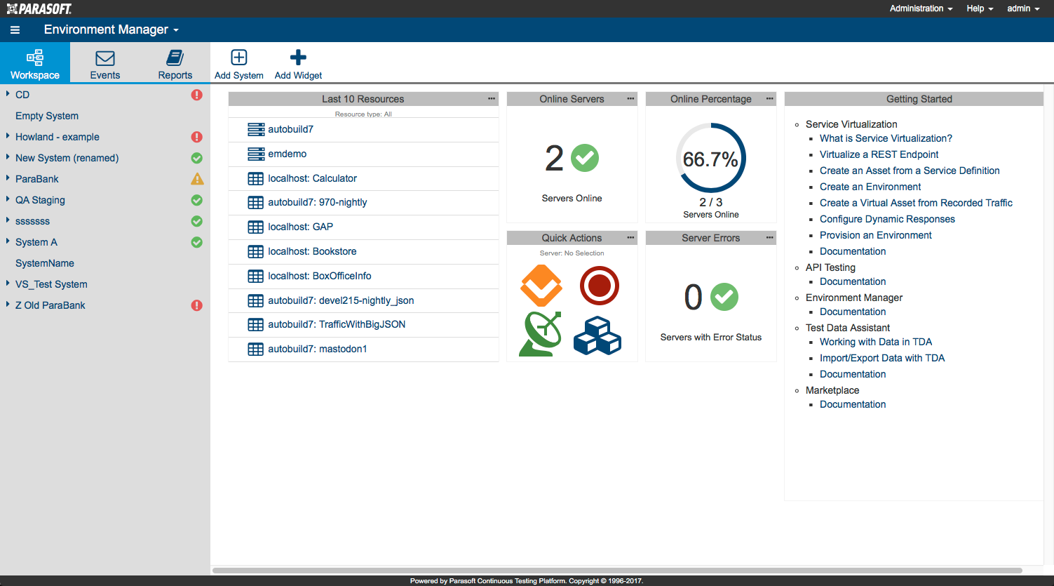Viewport: 1054px width, 586px height.
Task: Click the server icon beside emdemo
Action: pos(256,154)
